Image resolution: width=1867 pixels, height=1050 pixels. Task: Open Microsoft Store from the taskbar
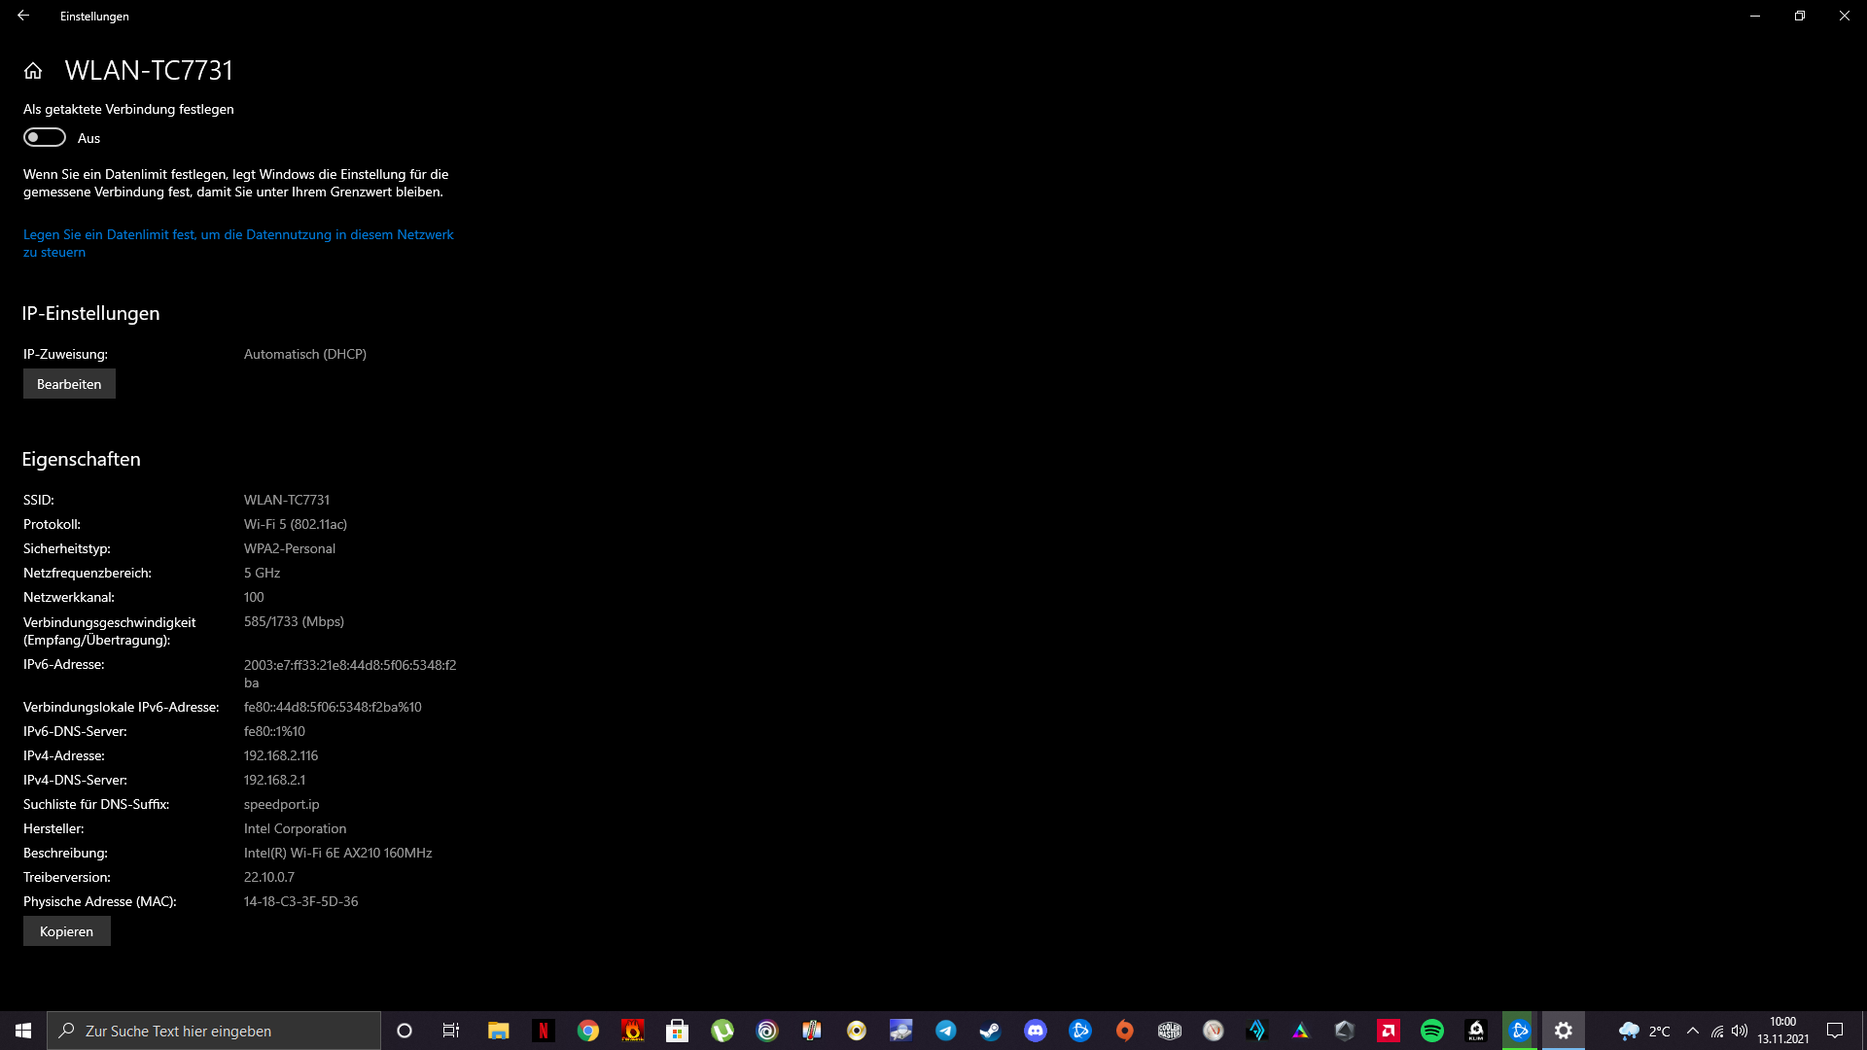[x=678, y=1031]
